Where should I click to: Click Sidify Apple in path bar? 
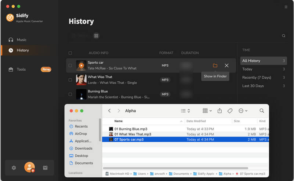click(204, 174)
